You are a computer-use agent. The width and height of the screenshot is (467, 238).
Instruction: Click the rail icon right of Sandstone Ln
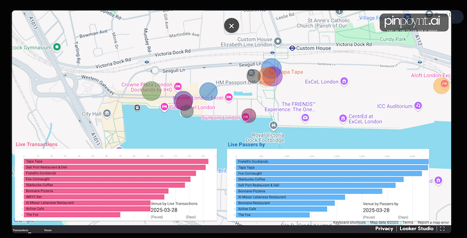coord(420,62)
